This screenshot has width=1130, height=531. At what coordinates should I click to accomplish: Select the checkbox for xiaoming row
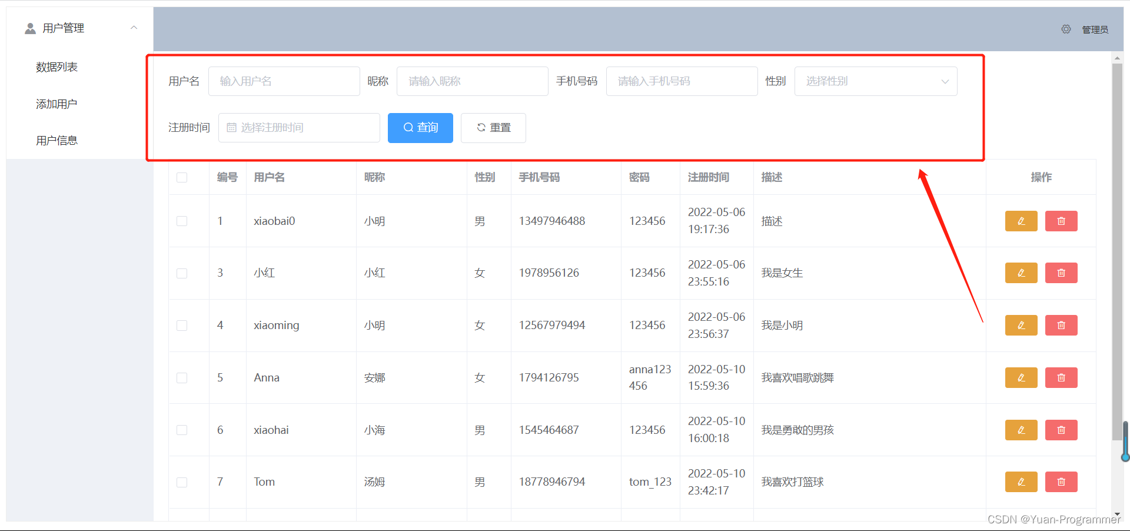click(182, 326)
